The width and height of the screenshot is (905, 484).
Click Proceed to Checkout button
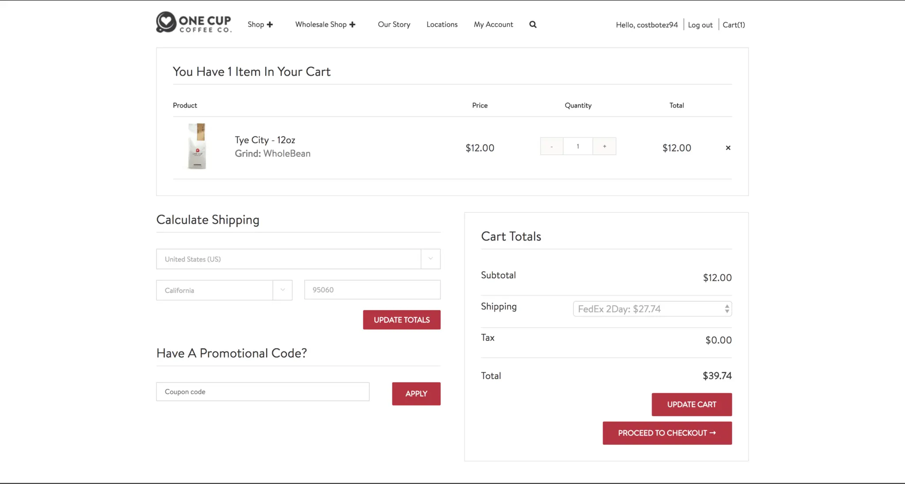[667, 433]
